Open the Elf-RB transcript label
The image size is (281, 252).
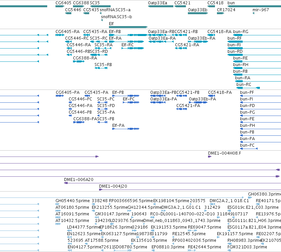[115, 32]
